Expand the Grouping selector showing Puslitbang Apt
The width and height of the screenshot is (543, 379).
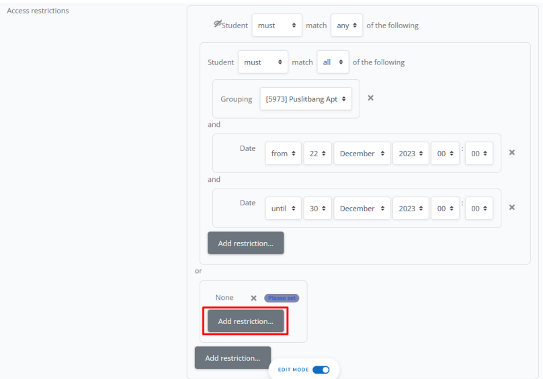(306, 99)
